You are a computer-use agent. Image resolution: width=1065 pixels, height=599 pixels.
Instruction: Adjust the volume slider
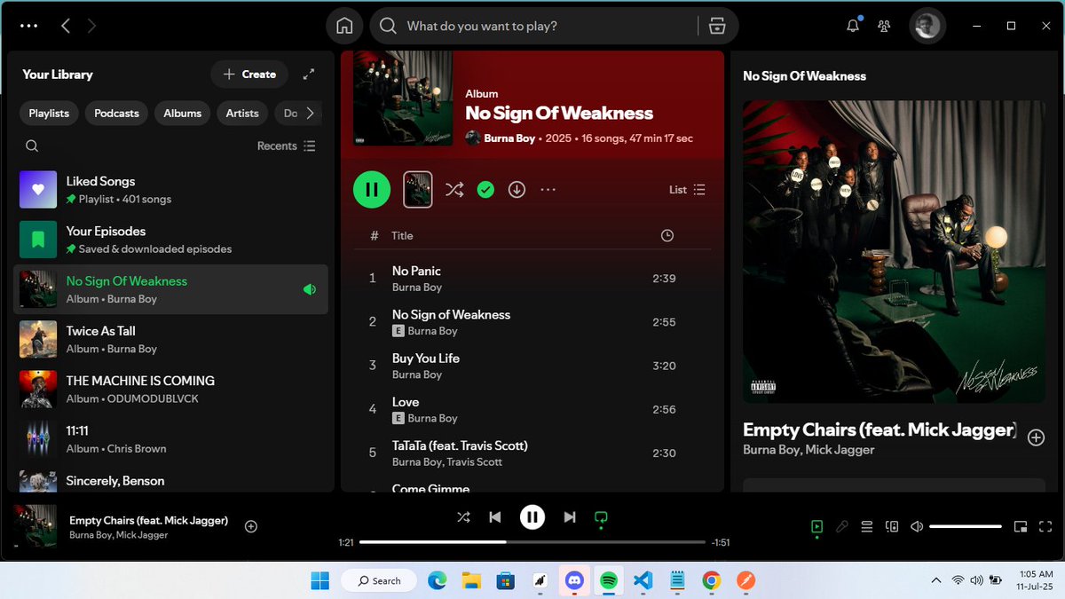pos(965,526)
